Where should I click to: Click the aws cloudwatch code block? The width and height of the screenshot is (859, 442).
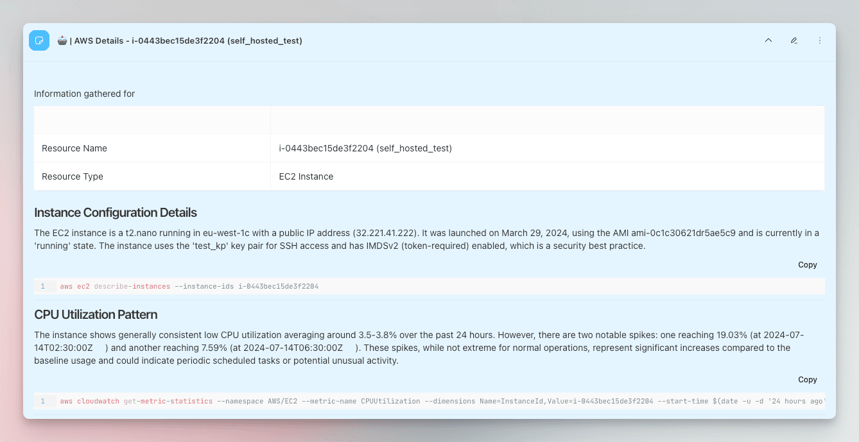pyautogui.click(x=429, y=401)
